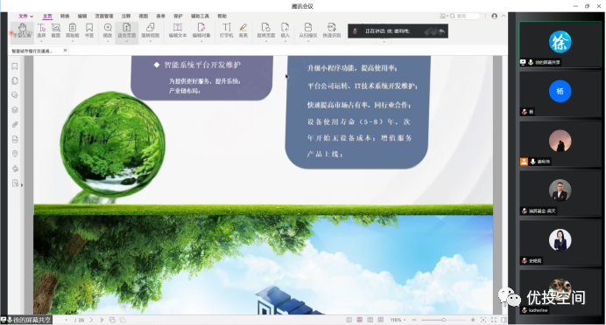Open the 编辑 (Edit) ribbon tab
The height and width of the screenshot is (325, 606).
coord(82,17)
